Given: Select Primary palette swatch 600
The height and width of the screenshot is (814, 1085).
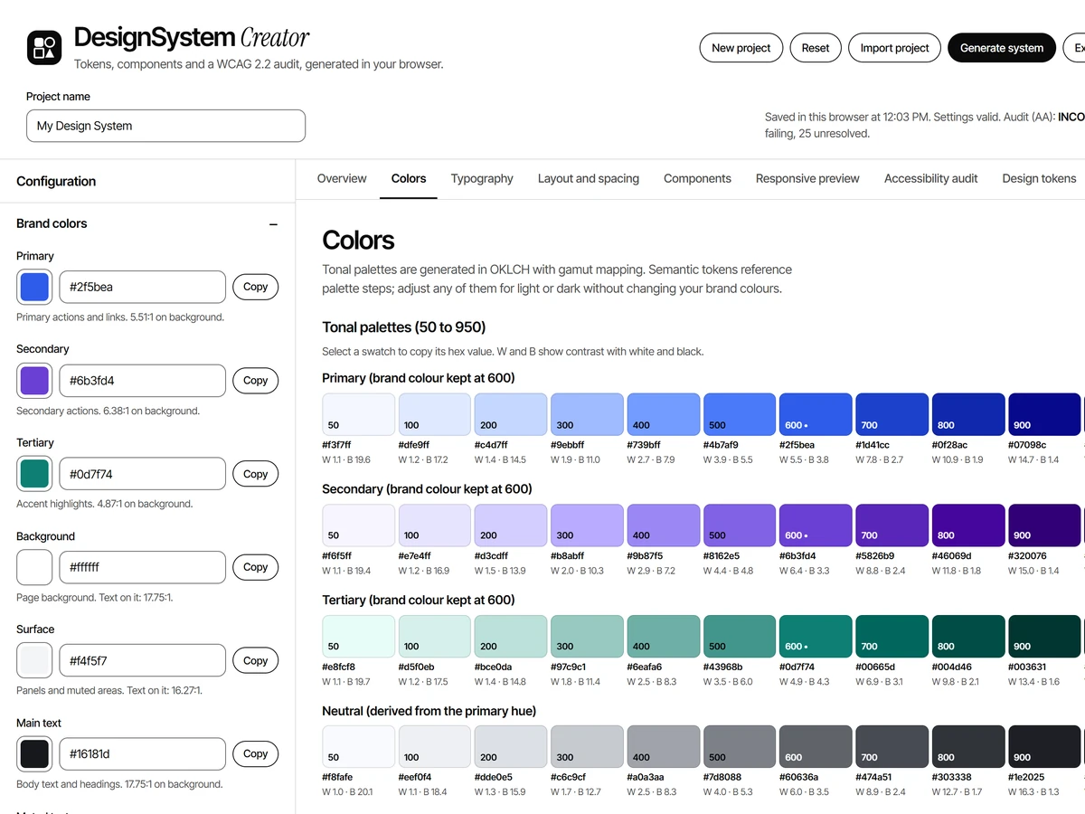Looking at the screenshot, I should 816,414.
